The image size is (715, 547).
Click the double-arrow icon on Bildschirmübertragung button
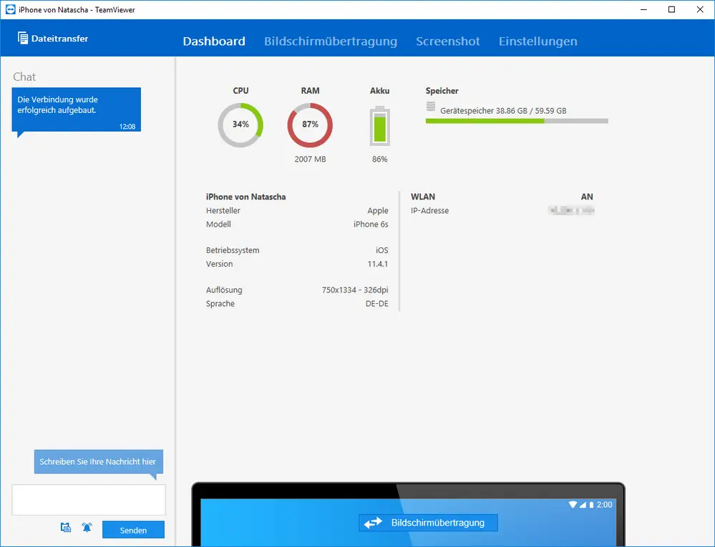coord(373,523)
